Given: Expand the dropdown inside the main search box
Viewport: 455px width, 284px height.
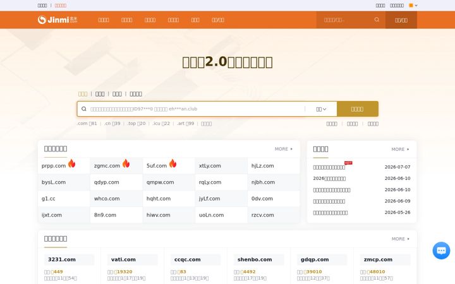Looking at the screenshot, I should pos(321,109).
